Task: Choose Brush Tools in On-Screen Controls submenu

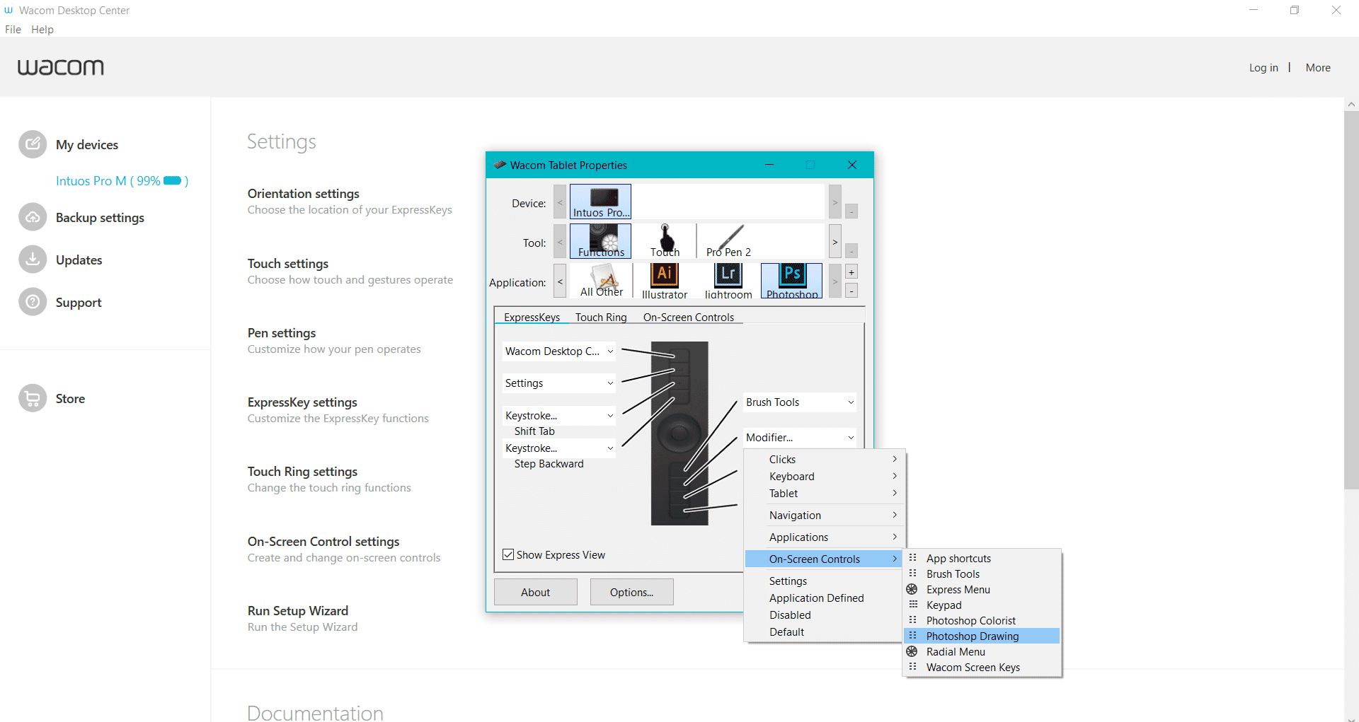Action: (x=982, y=573)
